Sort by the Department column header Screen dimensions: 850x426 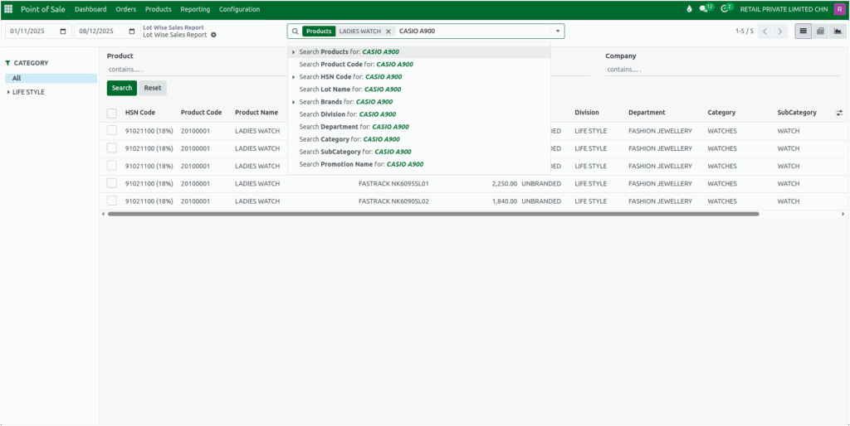tap(647, 113)
